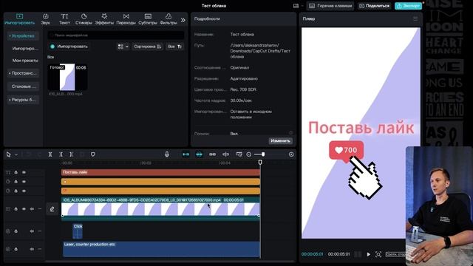Switch to the Эффекты tab
The width and height of the screenshot is (473, 266).
pyautogui.click(x=104, y=19)
